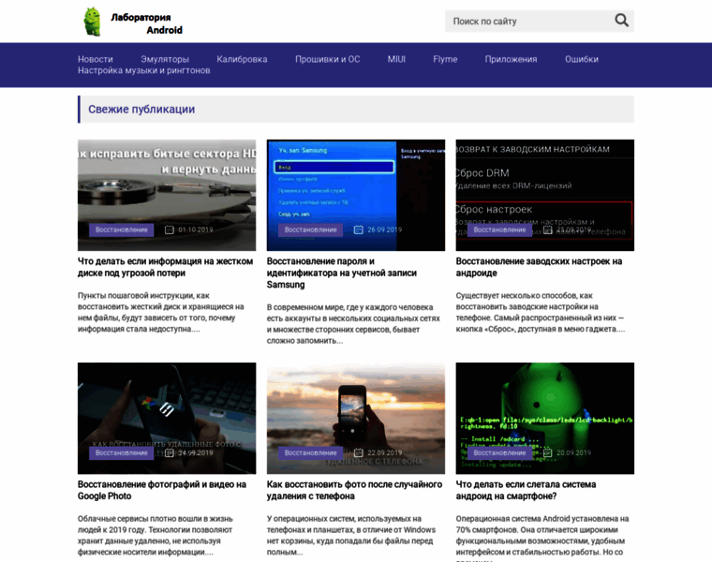The image size is (712, 562).
Task: Open the Прошивки и ОС menu item
Action: pos(327,59)
